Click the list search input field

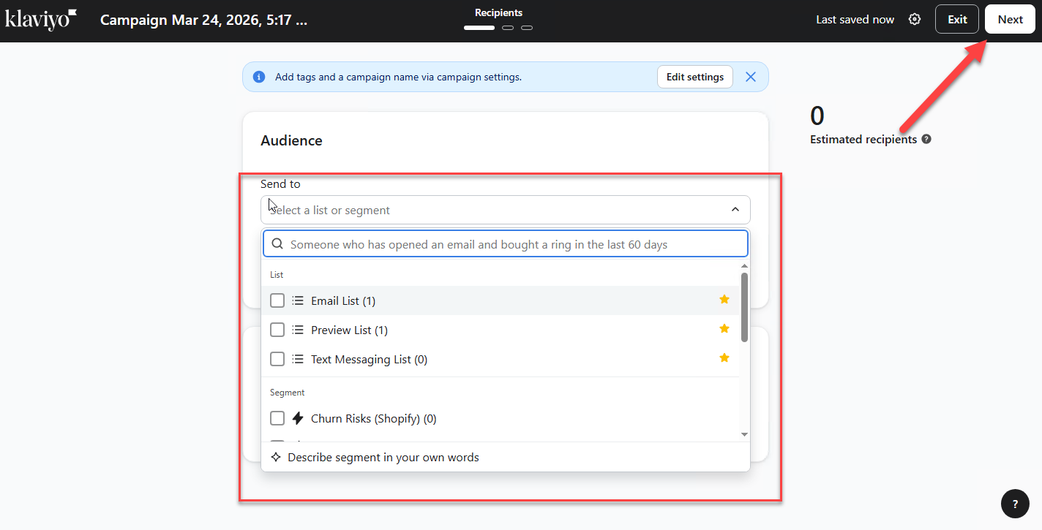click(506, 244)
